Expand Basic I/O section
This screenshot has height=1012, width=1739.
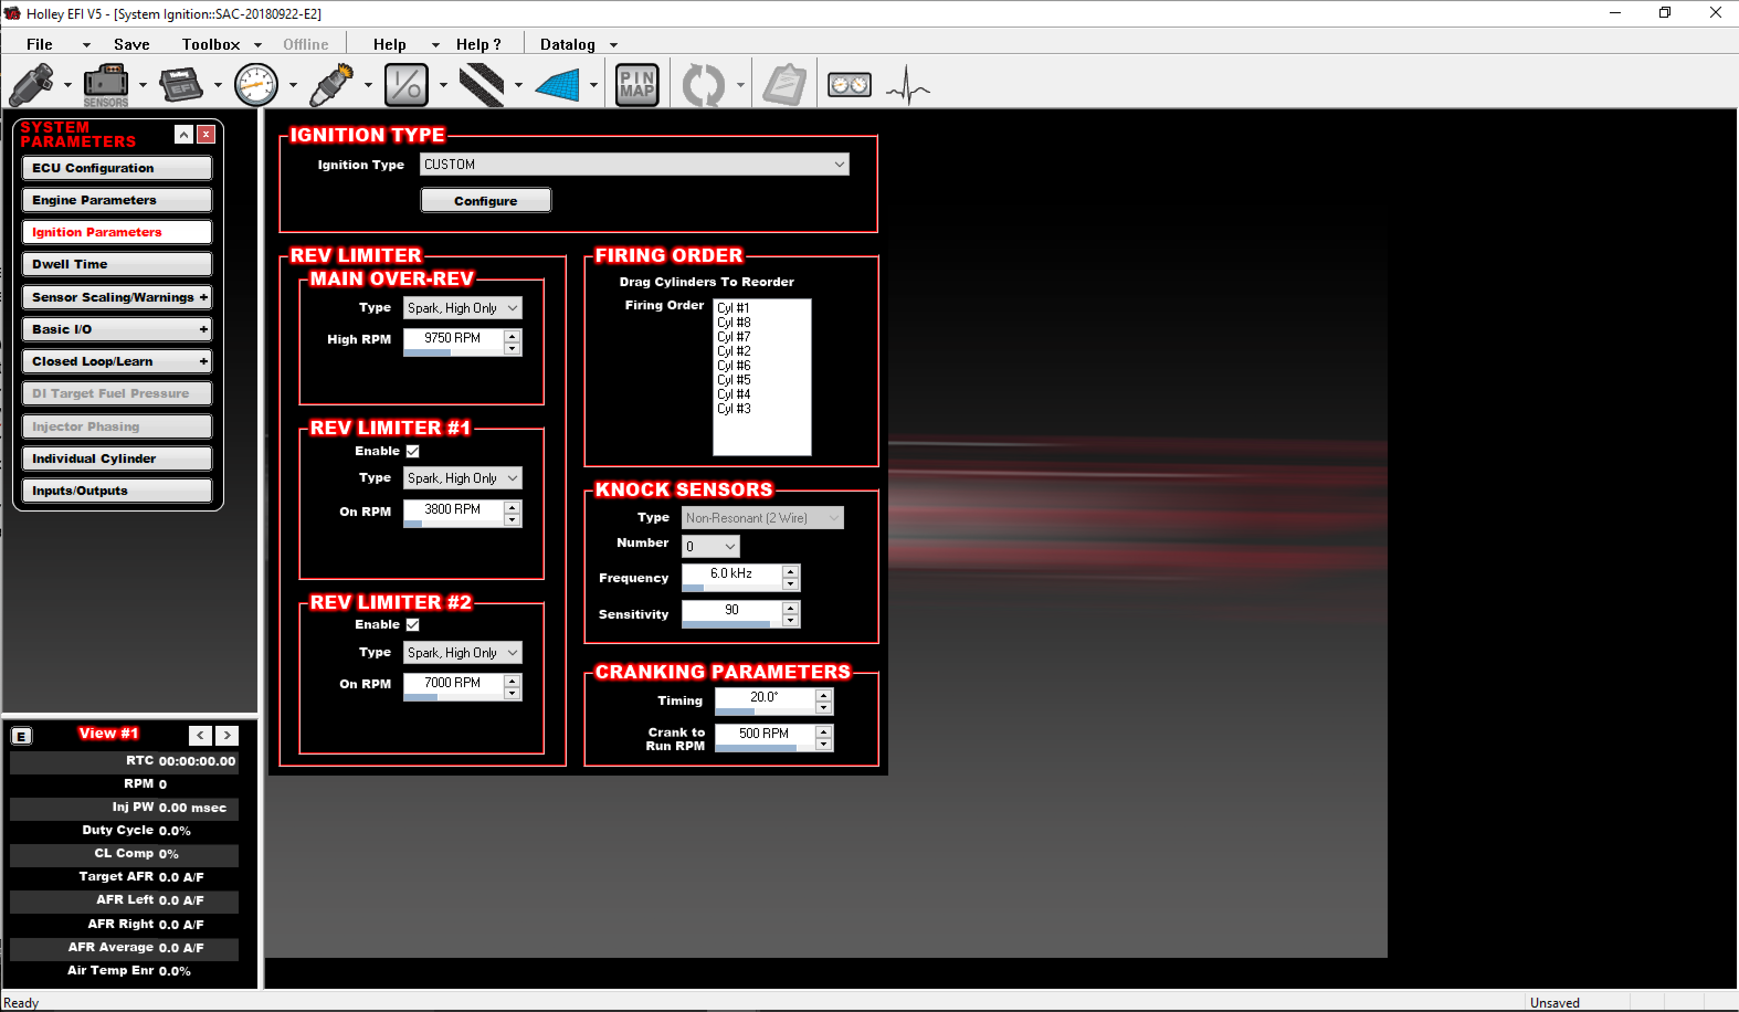[x=203, y=329]
